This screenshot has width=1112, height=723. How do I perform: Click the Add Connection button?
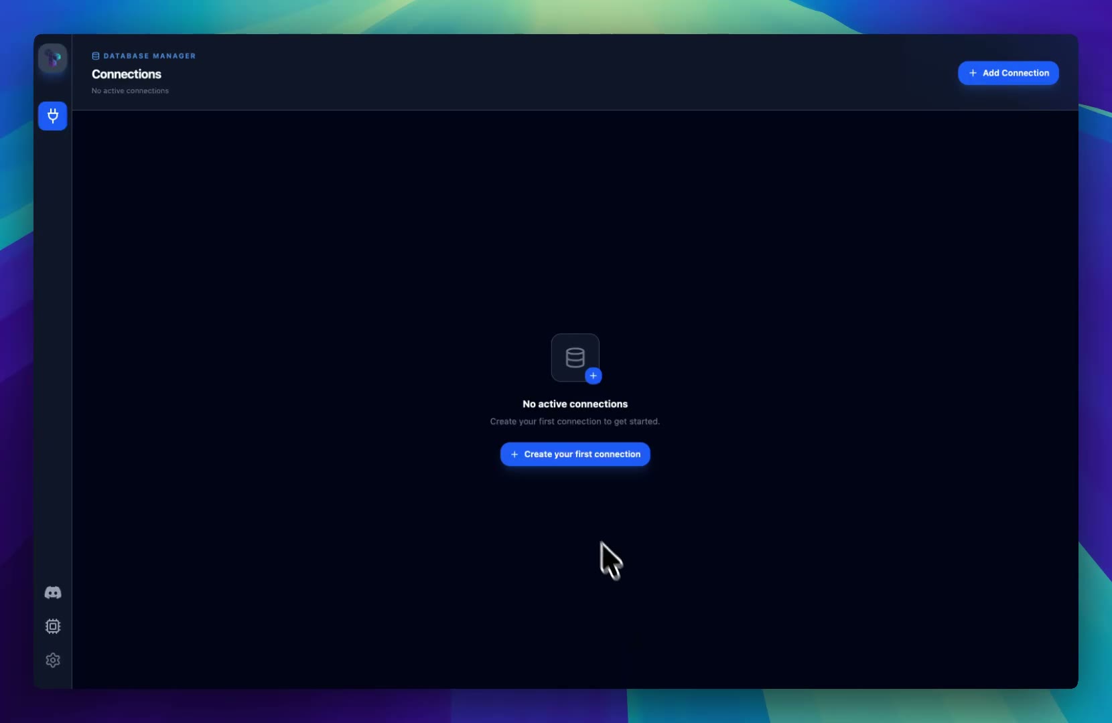click(x=1008, y=73)
